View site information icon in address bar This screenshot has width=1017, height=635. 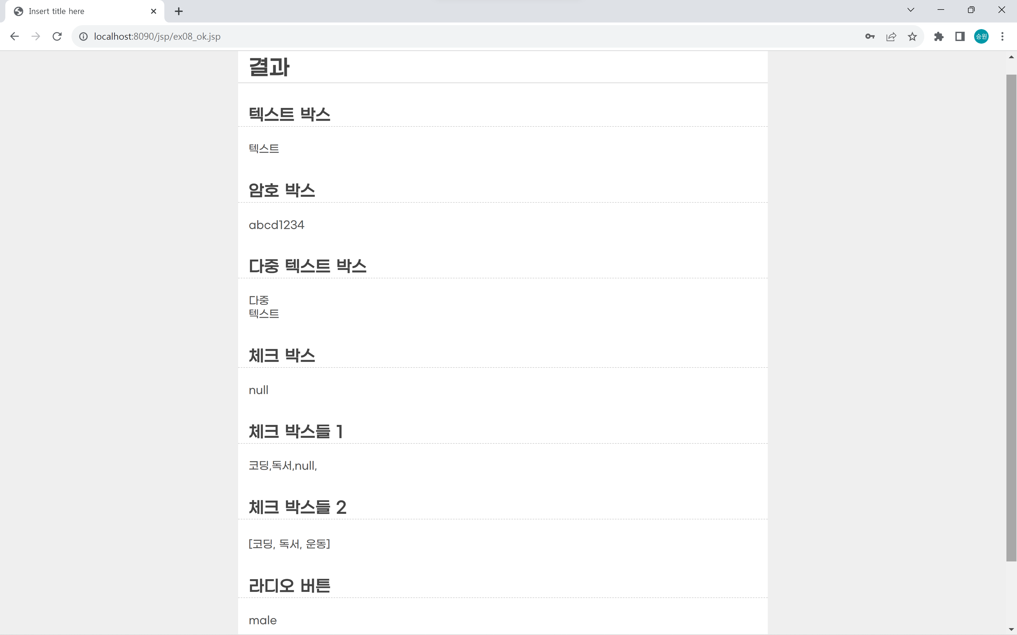tap(84, 37)
